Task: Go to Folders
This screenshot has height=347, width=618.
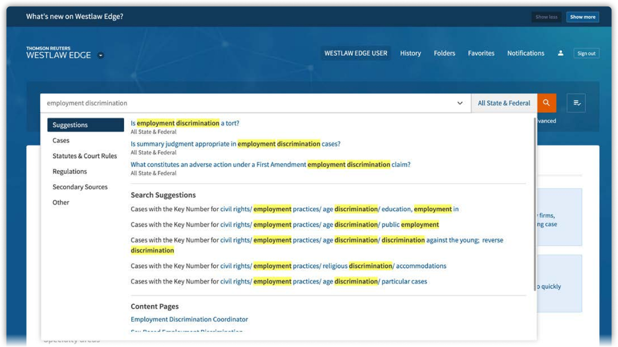Action: click(444, 53)
